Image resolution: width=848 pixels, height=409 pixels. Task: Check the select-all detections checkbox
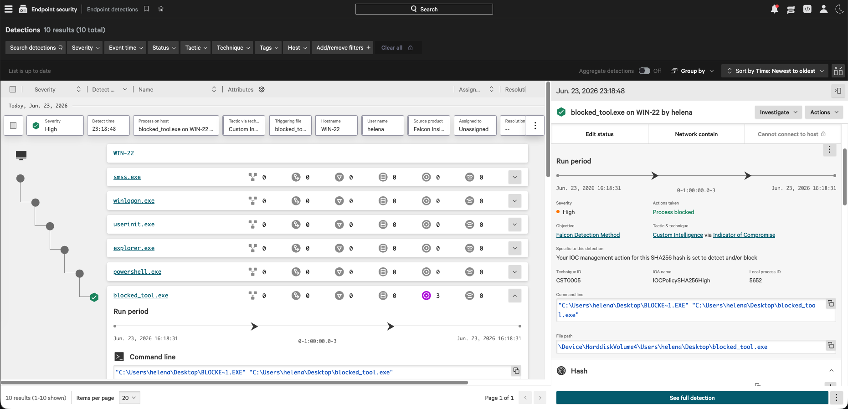[x=13, y=89]
